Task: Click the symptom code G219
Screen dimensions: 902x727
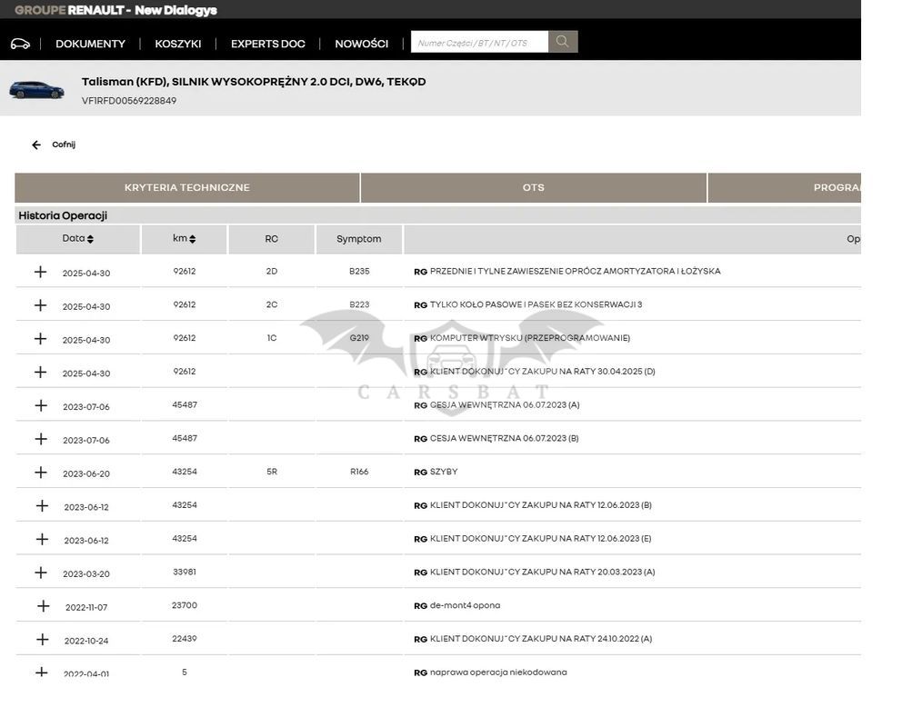Action: (x=359, y=338)
